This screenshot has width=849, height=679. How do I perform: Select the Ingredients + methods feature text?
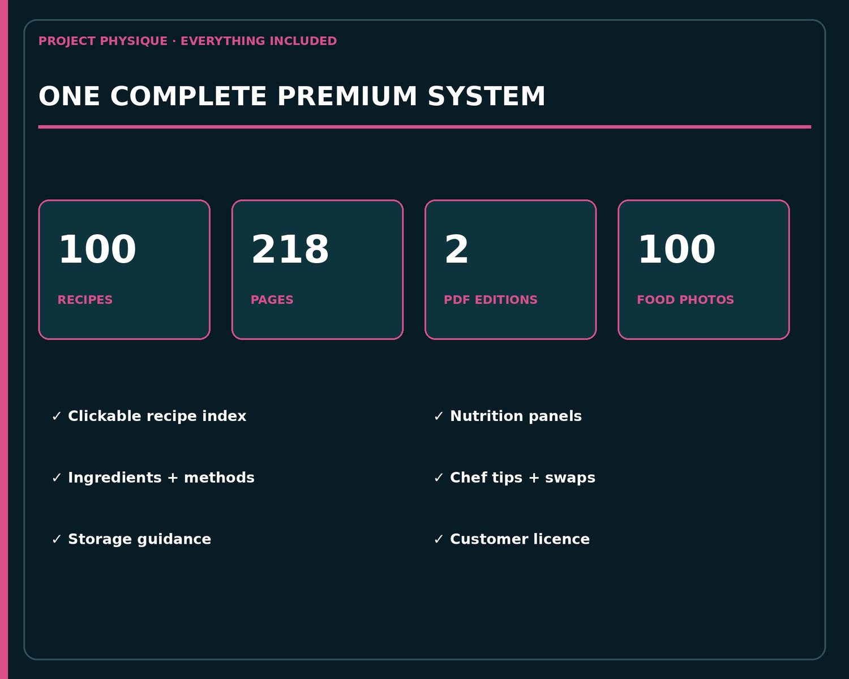161,478
